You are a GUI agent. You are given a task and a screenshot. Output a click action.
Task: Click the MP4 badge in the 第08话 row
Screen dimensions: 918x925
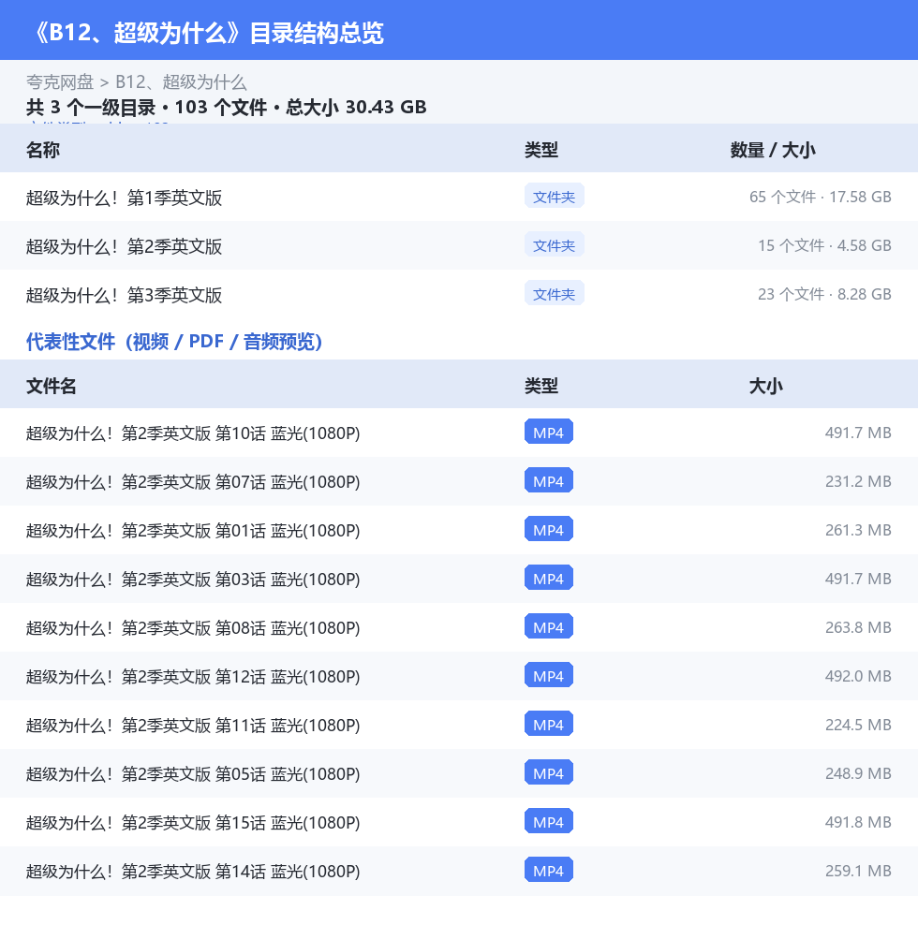point(548,627)
